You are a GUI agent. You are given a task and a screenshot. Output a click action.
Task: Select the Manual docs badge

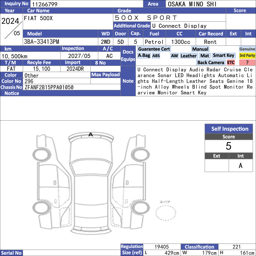pos(200,49)
